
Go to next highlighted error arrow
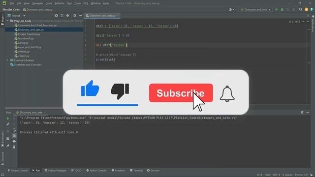pyautogui.click(x=308, y=22)
